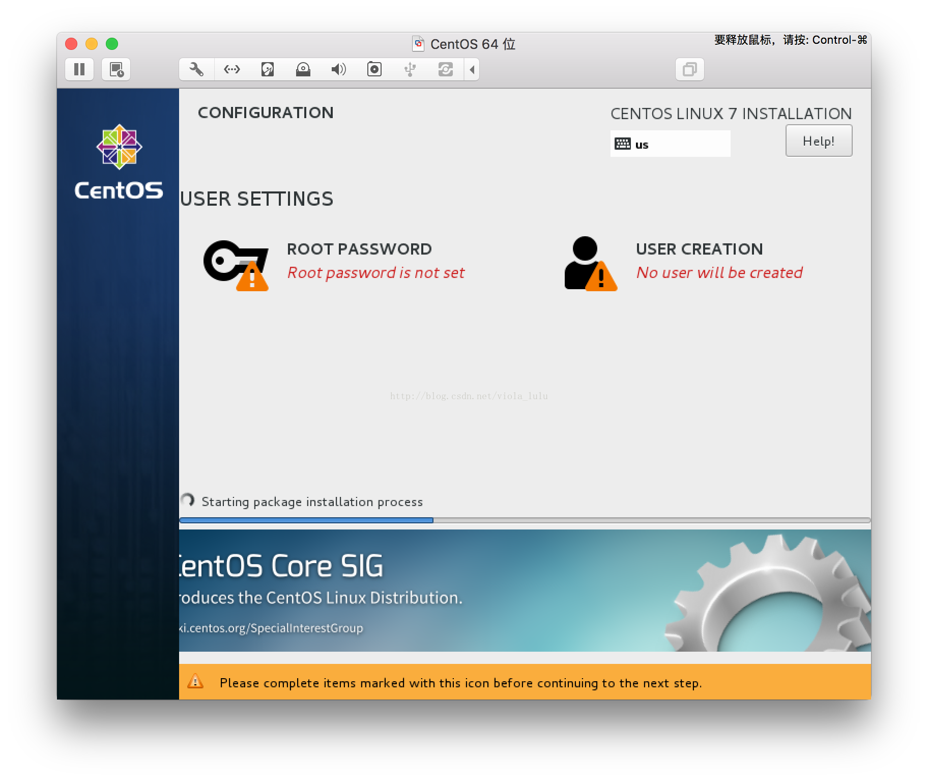This screenshot has width=928, height=781.
Task: Click the CentOS Core SIG banner
Action: pyautogui.click(x=525, y=591)
